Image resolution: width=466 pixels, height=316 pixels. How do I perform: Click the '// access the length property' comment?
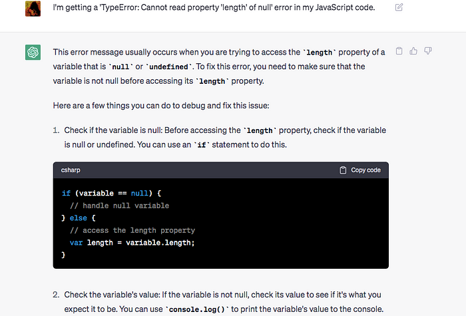pyautogui.click(x=132, y=230)
